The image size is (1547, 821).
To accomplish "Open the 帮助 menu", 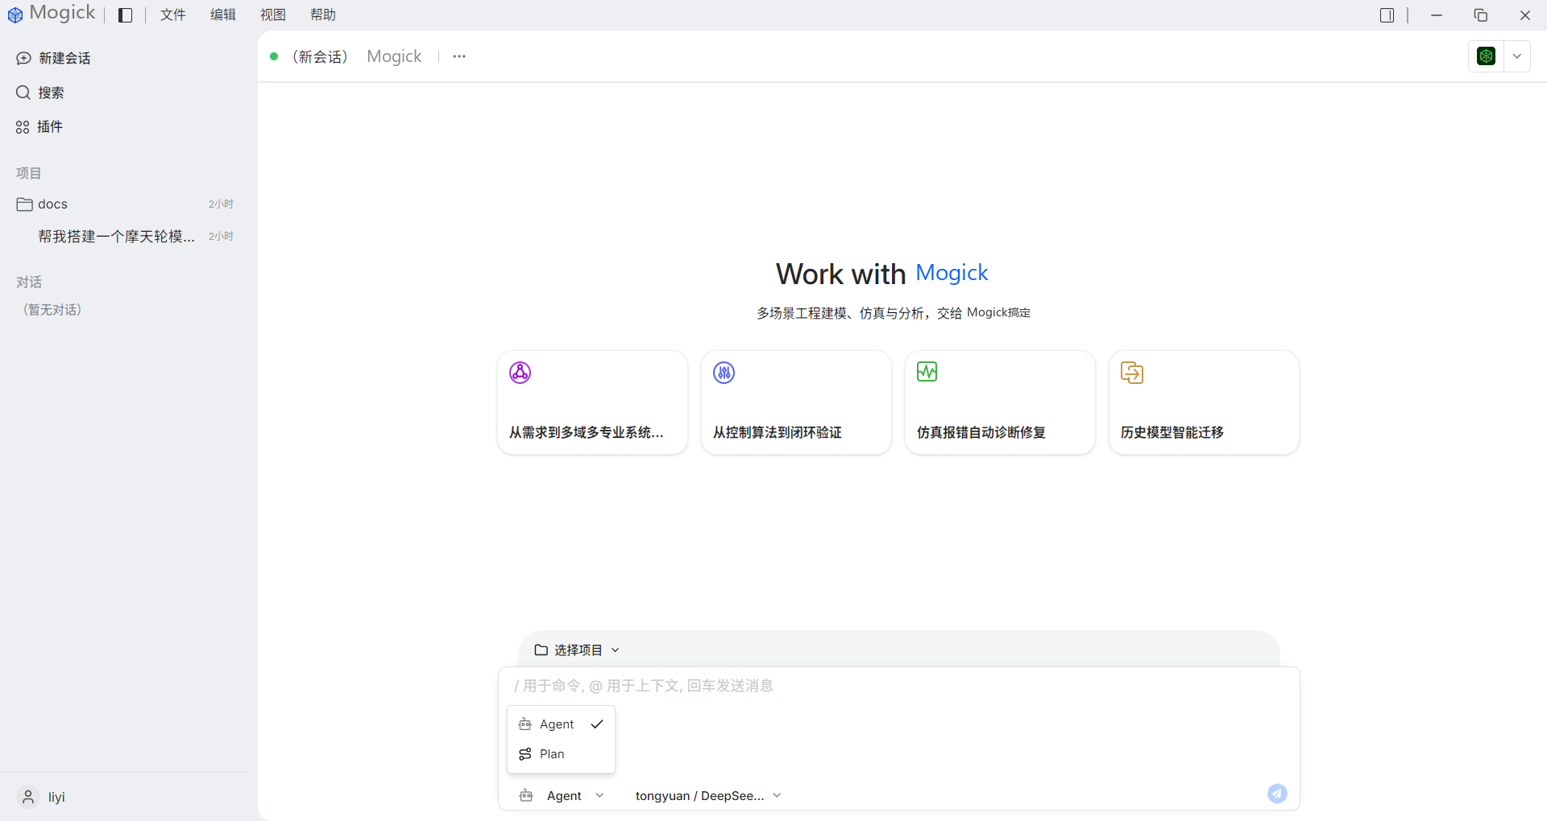I will [x=323, y=15].
